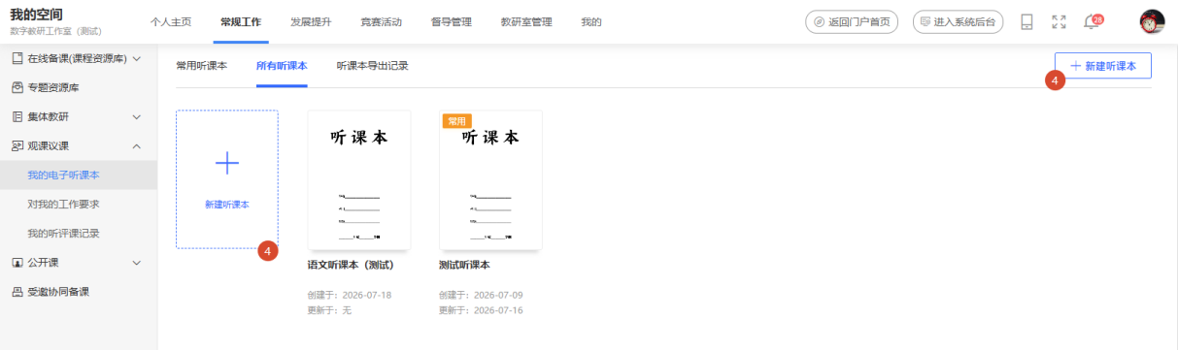The height and width of the screenshot is (350, 1178).
Task: Collapse the 观课议课 section chevron
Action: (x=136, y=145)
